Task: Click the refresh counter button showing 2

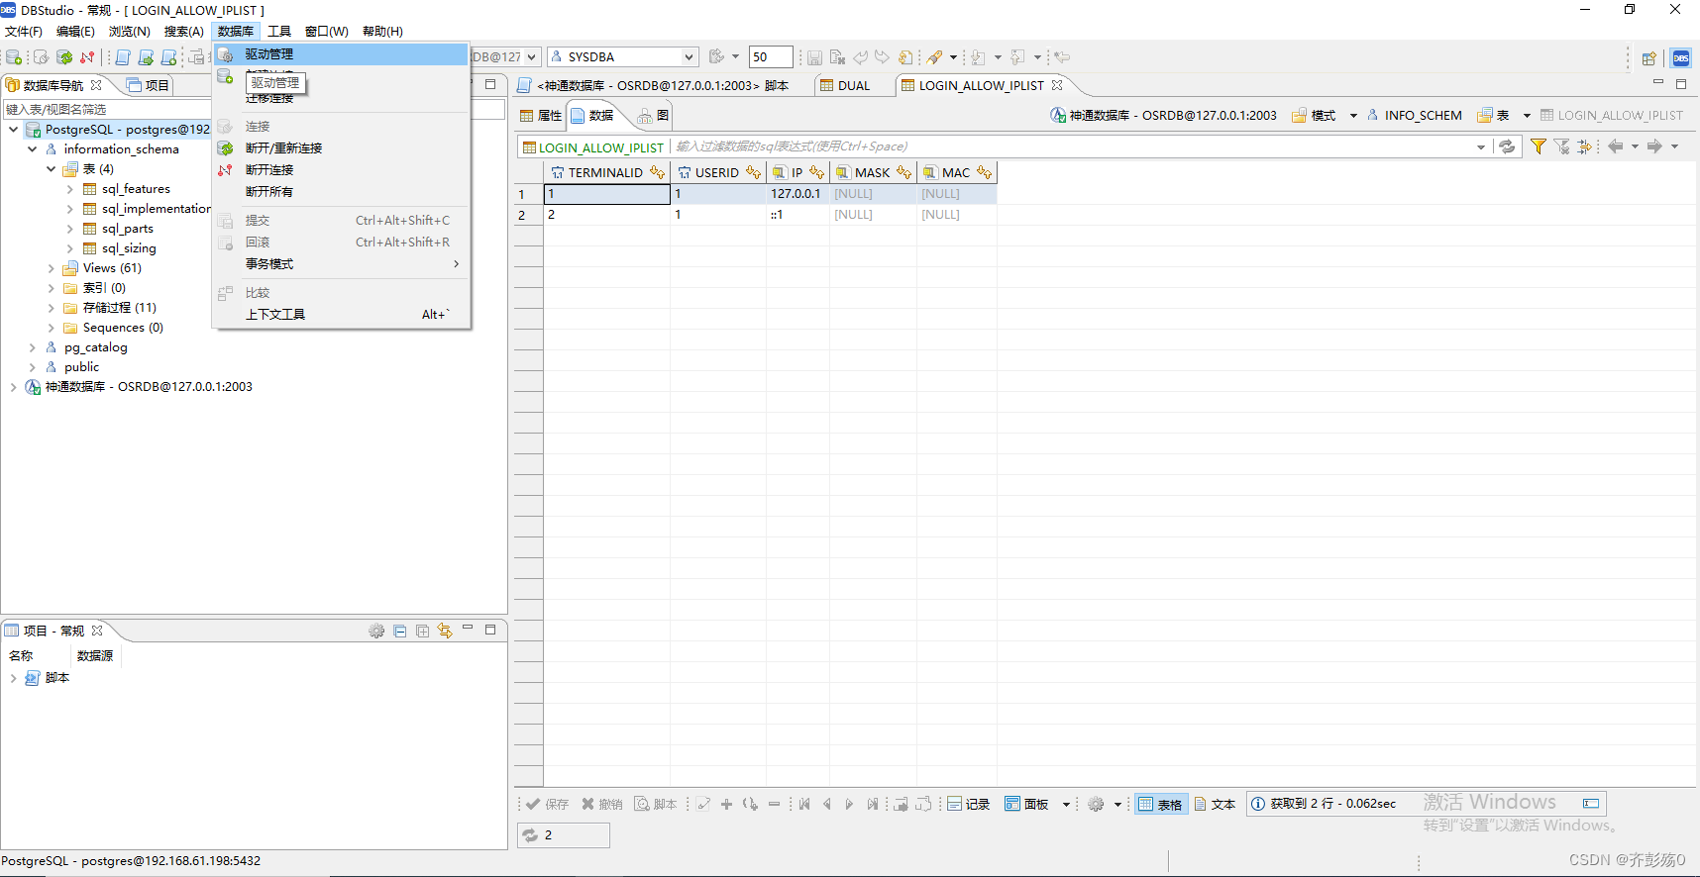Action: point(564,835)
